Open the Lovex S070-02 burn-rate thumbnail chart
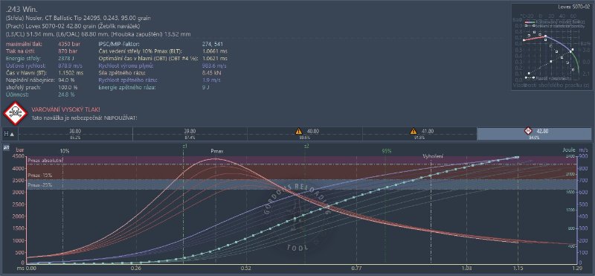 point(552,47)
